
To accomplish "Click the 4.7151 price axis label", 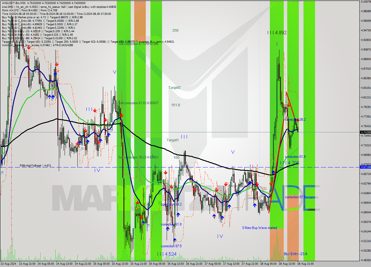I will coord(366,145).
